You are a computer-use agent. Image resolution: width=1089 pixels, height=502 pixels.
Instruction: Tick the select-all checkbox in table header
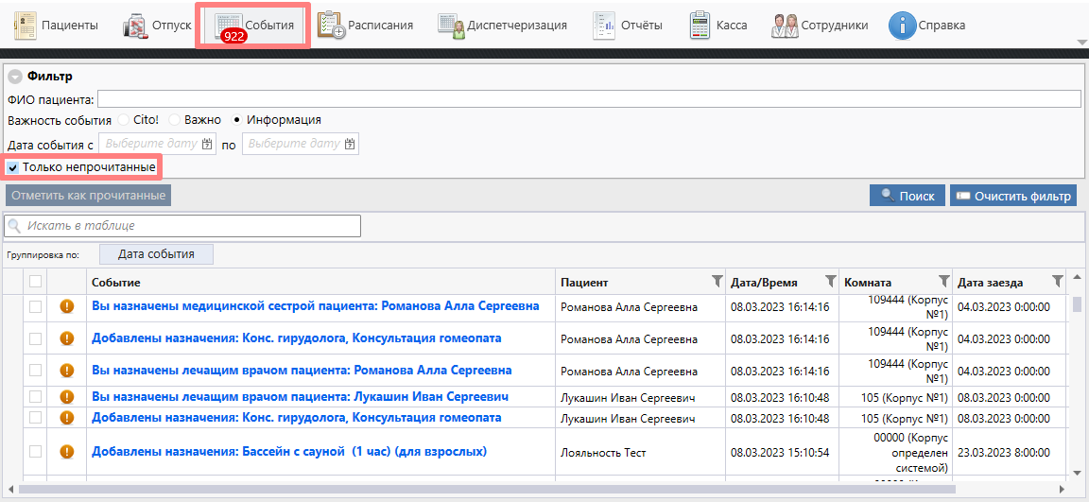(35, 282)
